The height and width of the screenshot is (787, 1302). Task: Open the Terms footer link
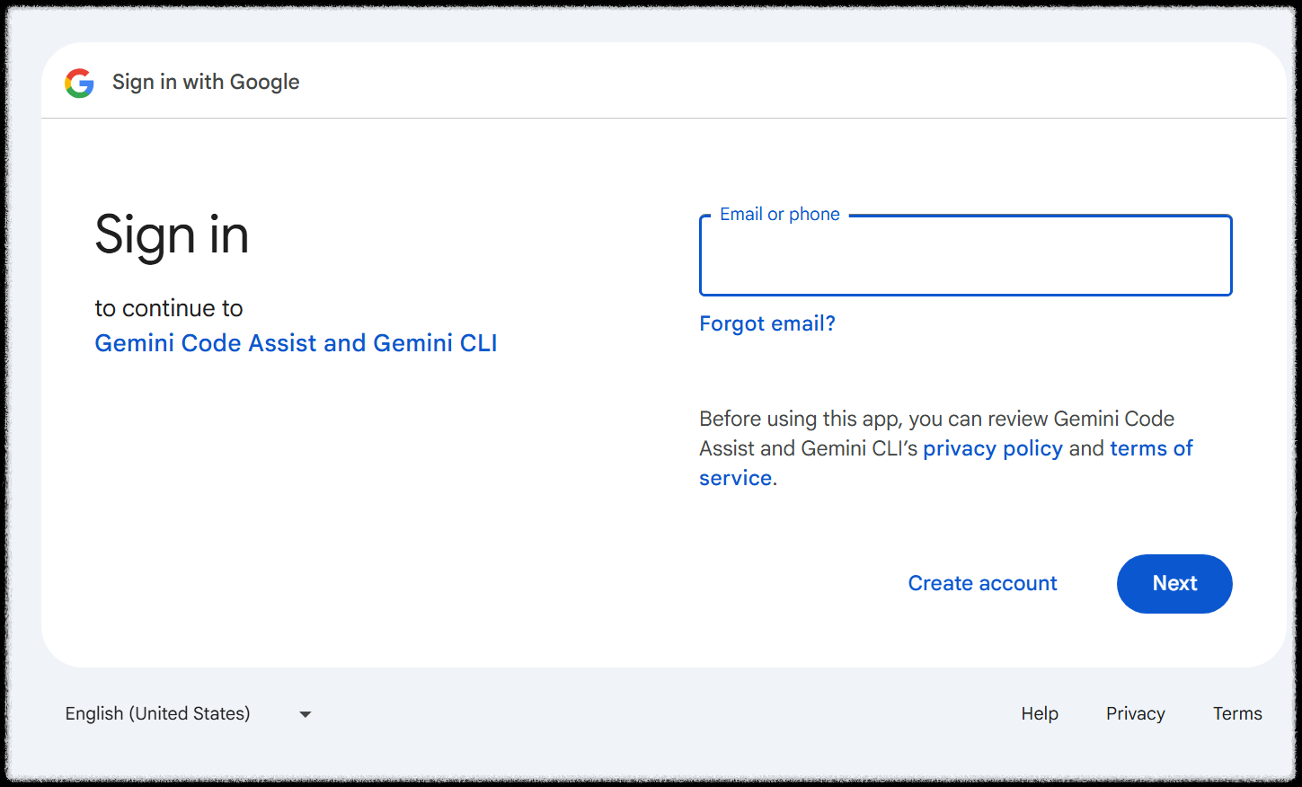[x=1237, y=713]
